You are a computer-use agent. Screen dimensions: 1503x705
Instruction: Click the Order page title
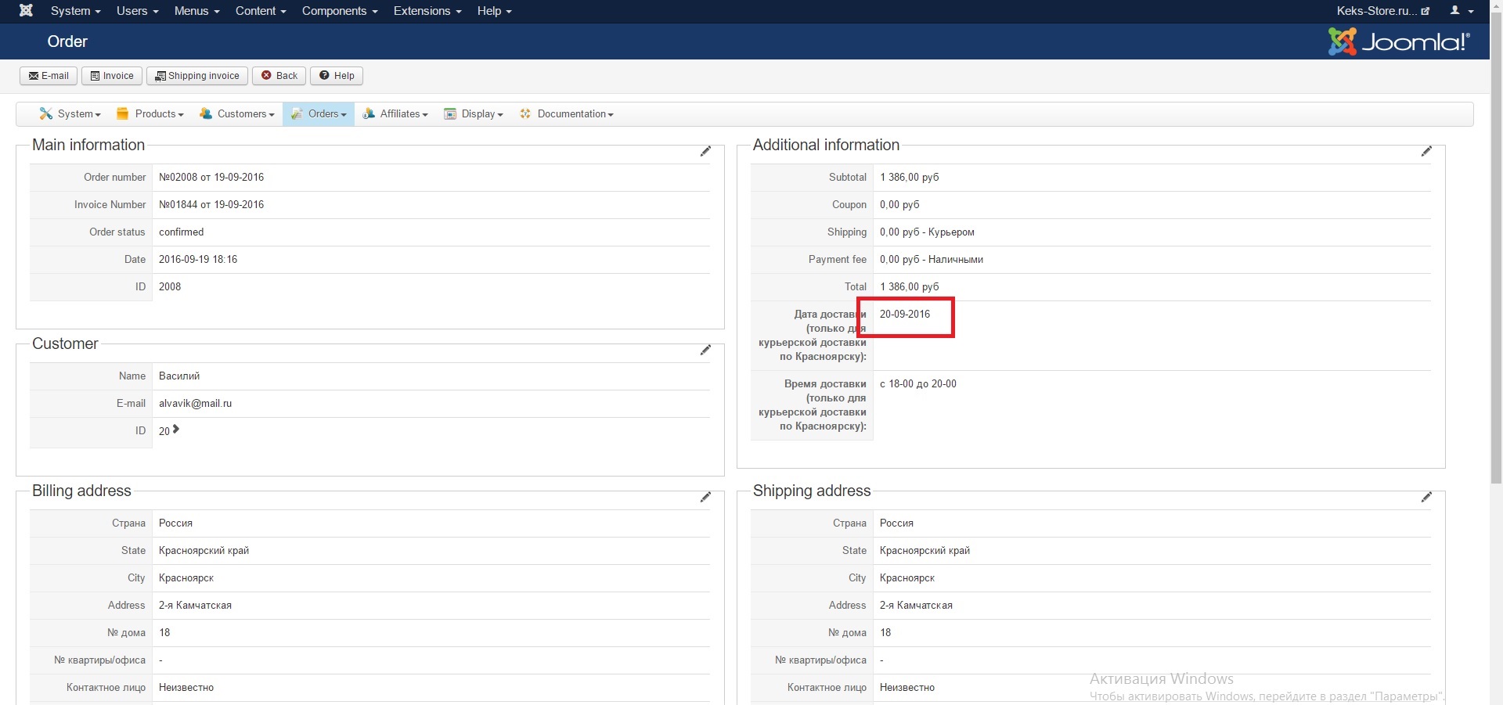[x=67, y=41]
